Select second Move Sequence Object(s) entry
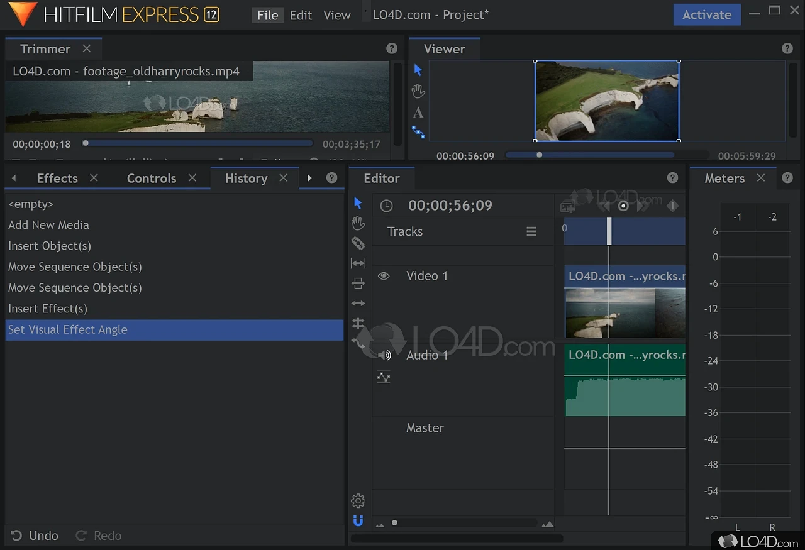805x550 pixels. (x=174, y=287)
